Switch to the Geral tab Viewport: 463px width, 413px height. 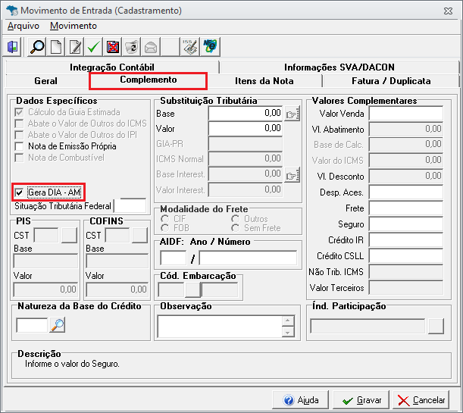(45, 81)
